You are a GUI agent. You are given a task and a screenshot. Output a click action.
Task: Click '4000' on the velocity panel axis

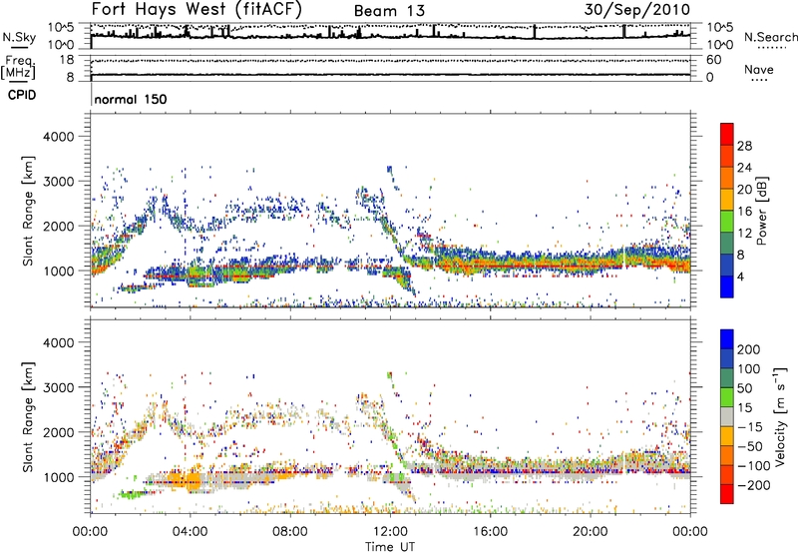click(58, 342)
